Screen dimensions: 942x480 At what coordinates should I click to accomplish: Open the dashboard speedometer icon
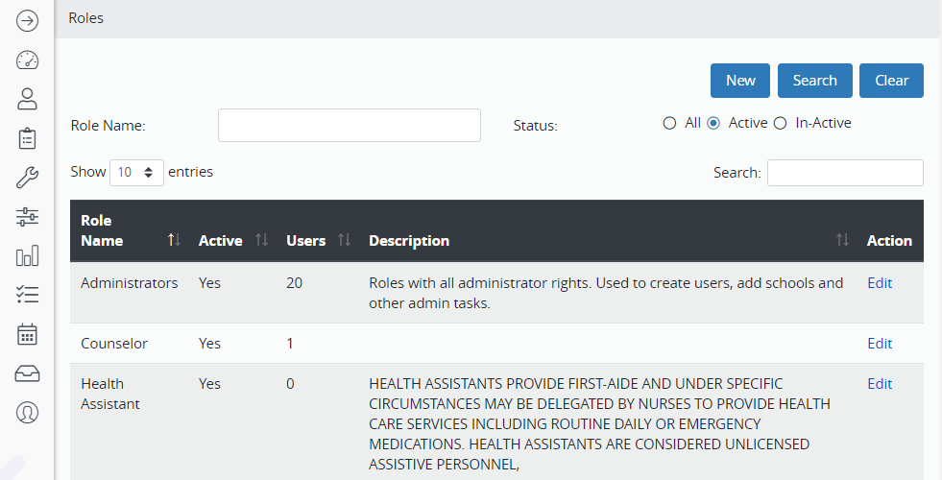coord(27,60)
